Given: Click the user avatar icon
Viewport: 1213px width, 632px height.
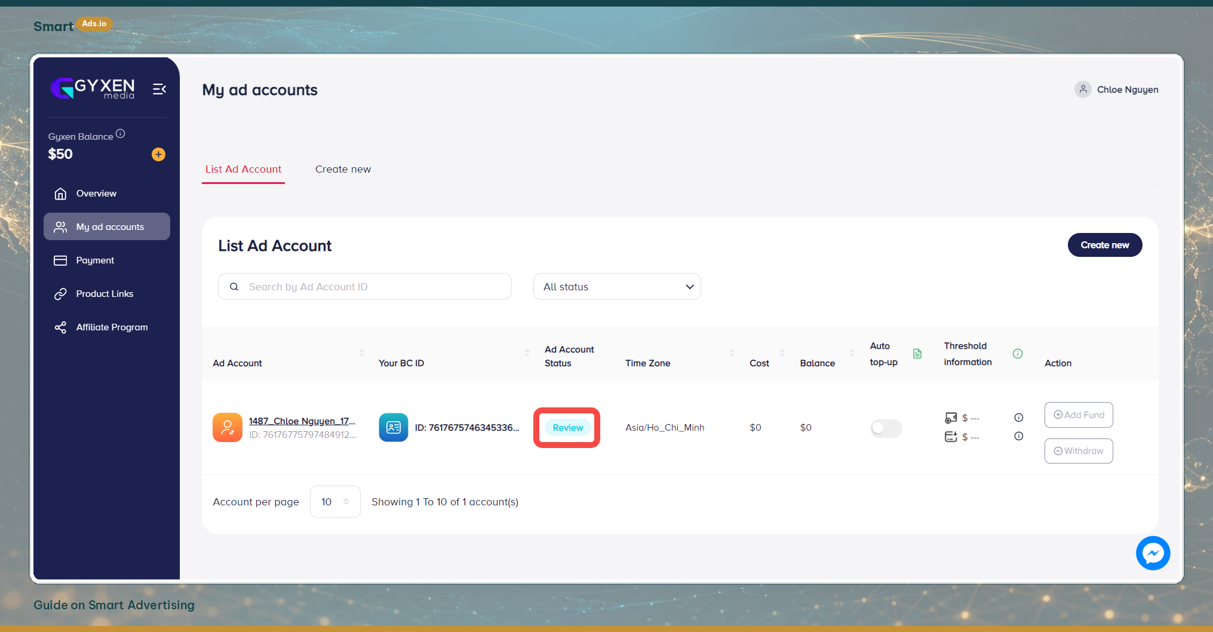Looking at the screenshot, I should 1083,90.
